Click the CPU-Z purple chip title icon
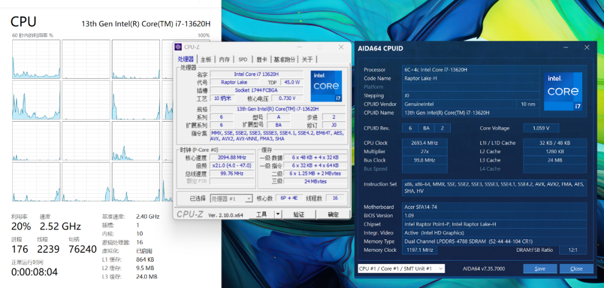 click(x=178, y=47)
